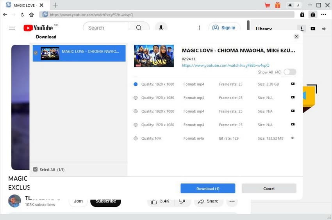
Task: Reload the page with refresh icon
Action: coord(22,14)
